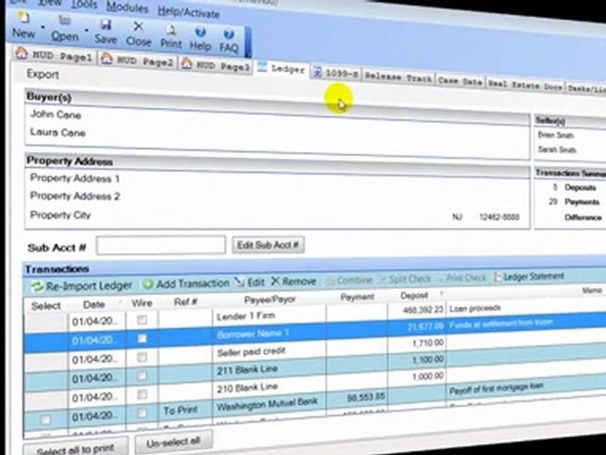Check Select box for Washington Mutual Bank row
This screenshot has height=455, width=606.
click(x=45, y=420)
